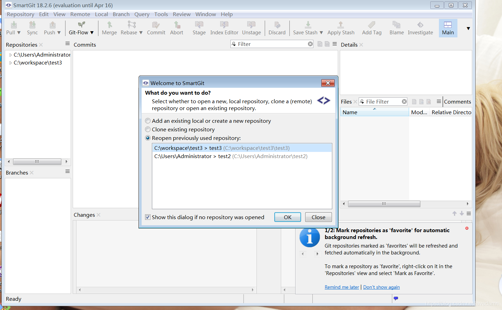Screen dimensions: 502x310
Task: Click the Blame toolbar icon
Action: [396, 25]
